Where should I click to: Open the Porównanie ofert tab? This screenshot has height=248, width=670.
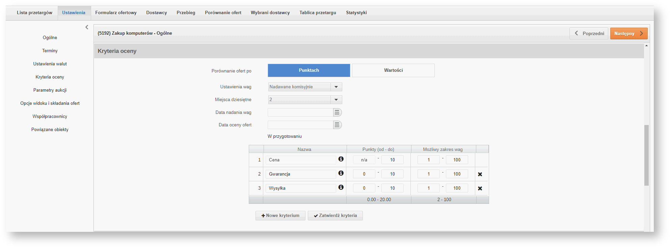[223, 13]
